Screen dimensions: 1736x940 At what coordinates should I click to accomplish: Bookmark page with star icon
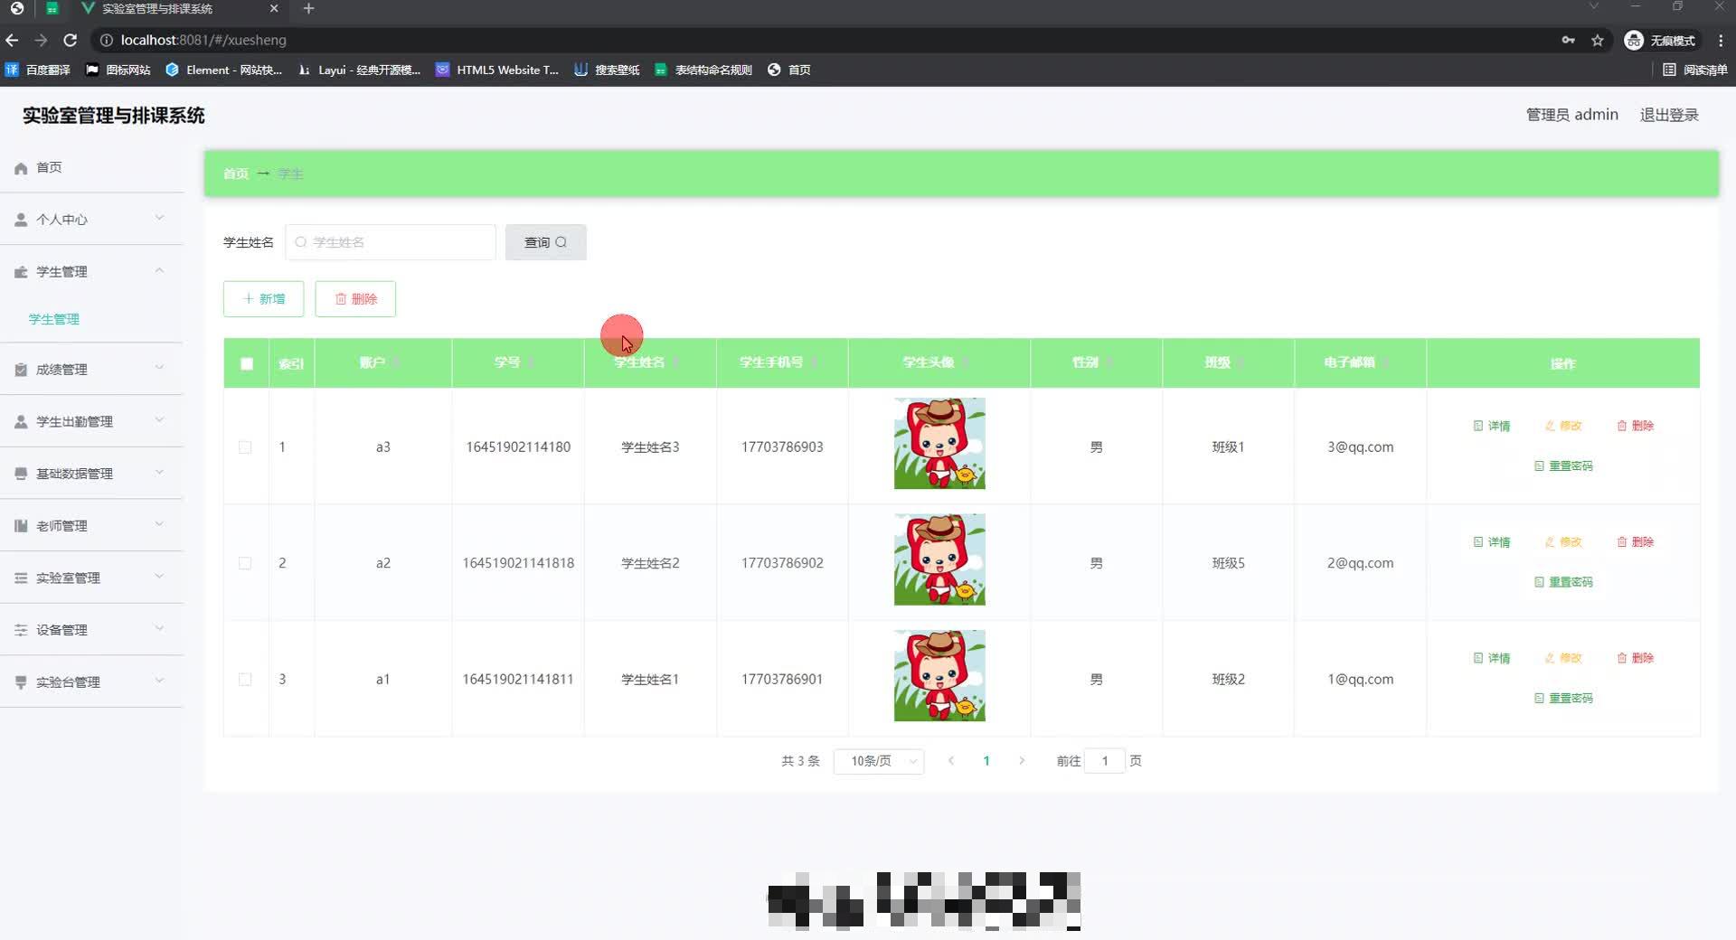coord(1598,40)
